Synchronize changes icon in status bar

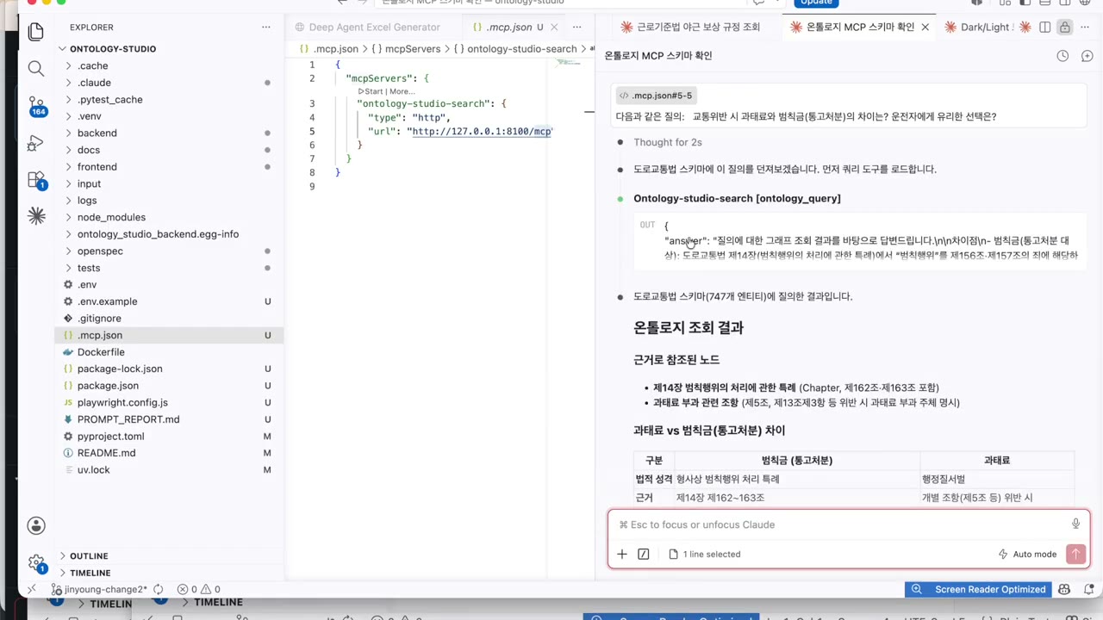point(159,590)
